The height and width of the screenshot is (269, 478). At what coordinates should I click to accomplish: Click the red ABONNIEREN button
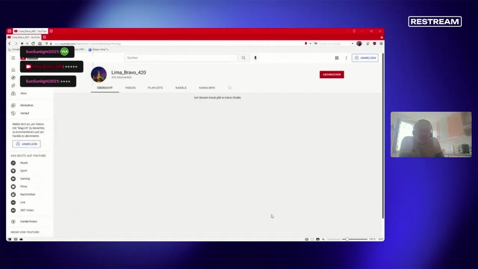pos(332,75)
